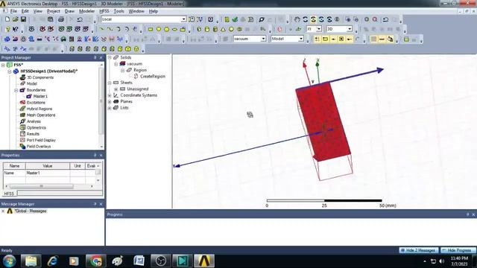The height and width of the screenshot is (268, 477).
Task: Toggle snap to face center mode
Action: 341,39
